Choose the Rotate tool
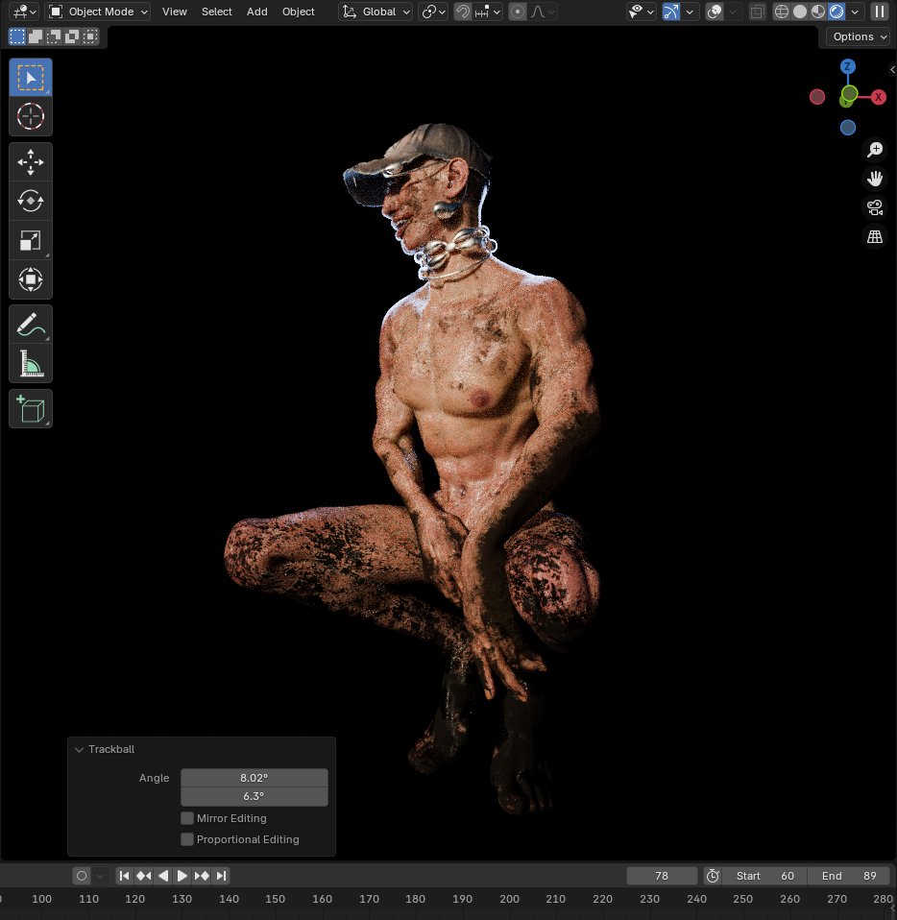Image resolution: width=897 pixels, height=920 pixels. coord(31,202)
